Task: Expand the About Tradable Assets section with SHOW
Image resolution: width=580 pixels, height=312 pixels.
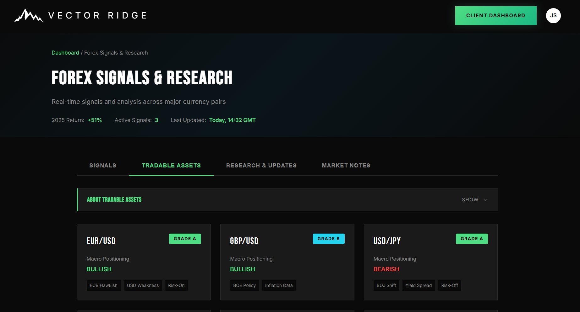Action: point(470,199)
